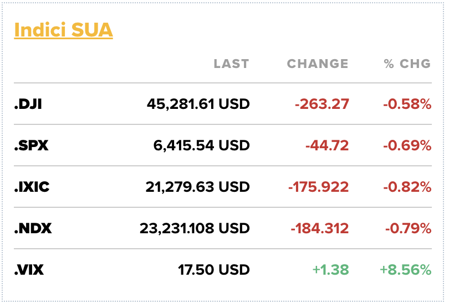The image size is (449, 304).
Task: Click the .NDX last price 23,231.108 USD
Action: click(194, 228)
